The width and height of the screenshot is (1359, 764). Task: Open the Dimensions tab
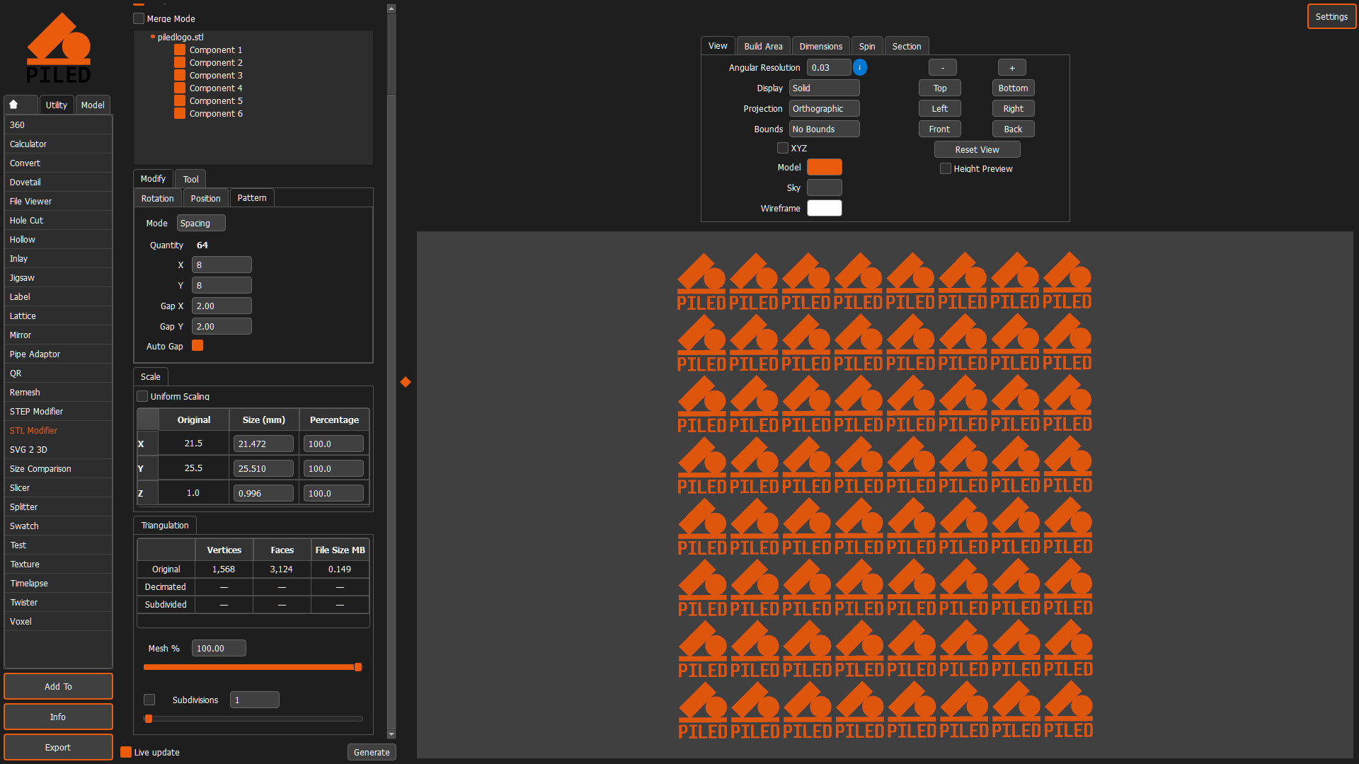(821, 46)
